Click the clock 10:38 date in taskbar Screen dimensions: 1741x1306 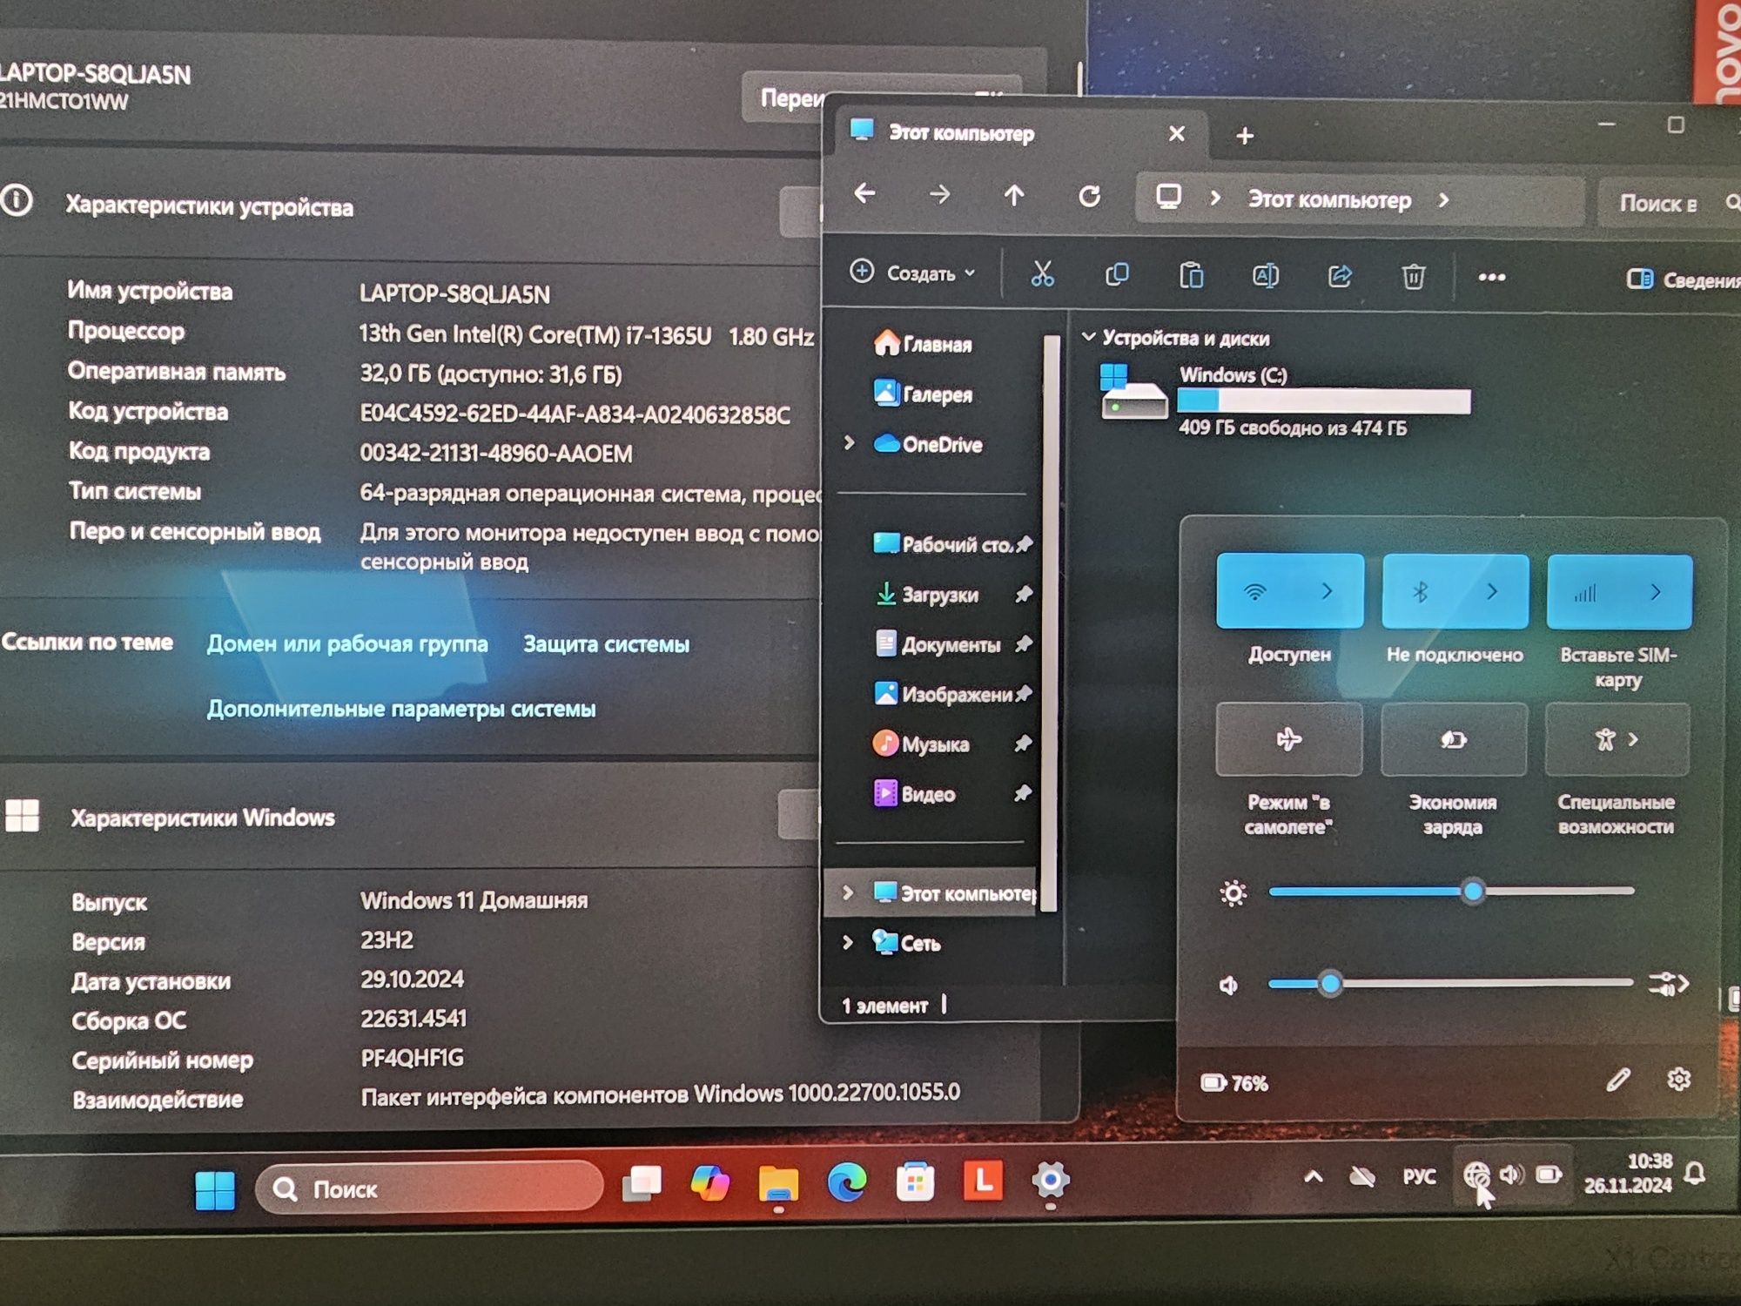click(1628, 1173)
